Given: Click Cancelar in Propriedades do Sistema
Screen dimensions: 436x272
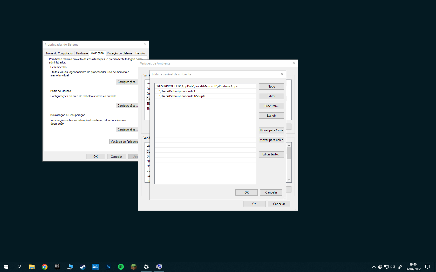Looking at the screenshot, I should click(x=117, y=157).
